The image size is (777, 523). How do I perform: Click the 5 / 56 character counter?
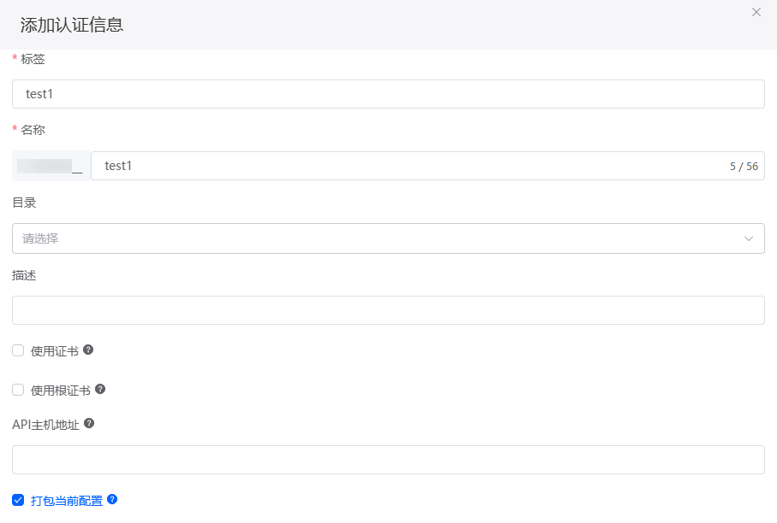tap(744, 167)
